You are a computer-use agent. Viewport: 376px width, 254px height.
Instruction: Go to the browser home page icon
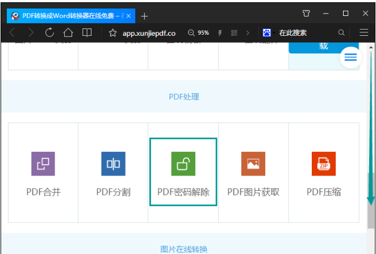68,33
